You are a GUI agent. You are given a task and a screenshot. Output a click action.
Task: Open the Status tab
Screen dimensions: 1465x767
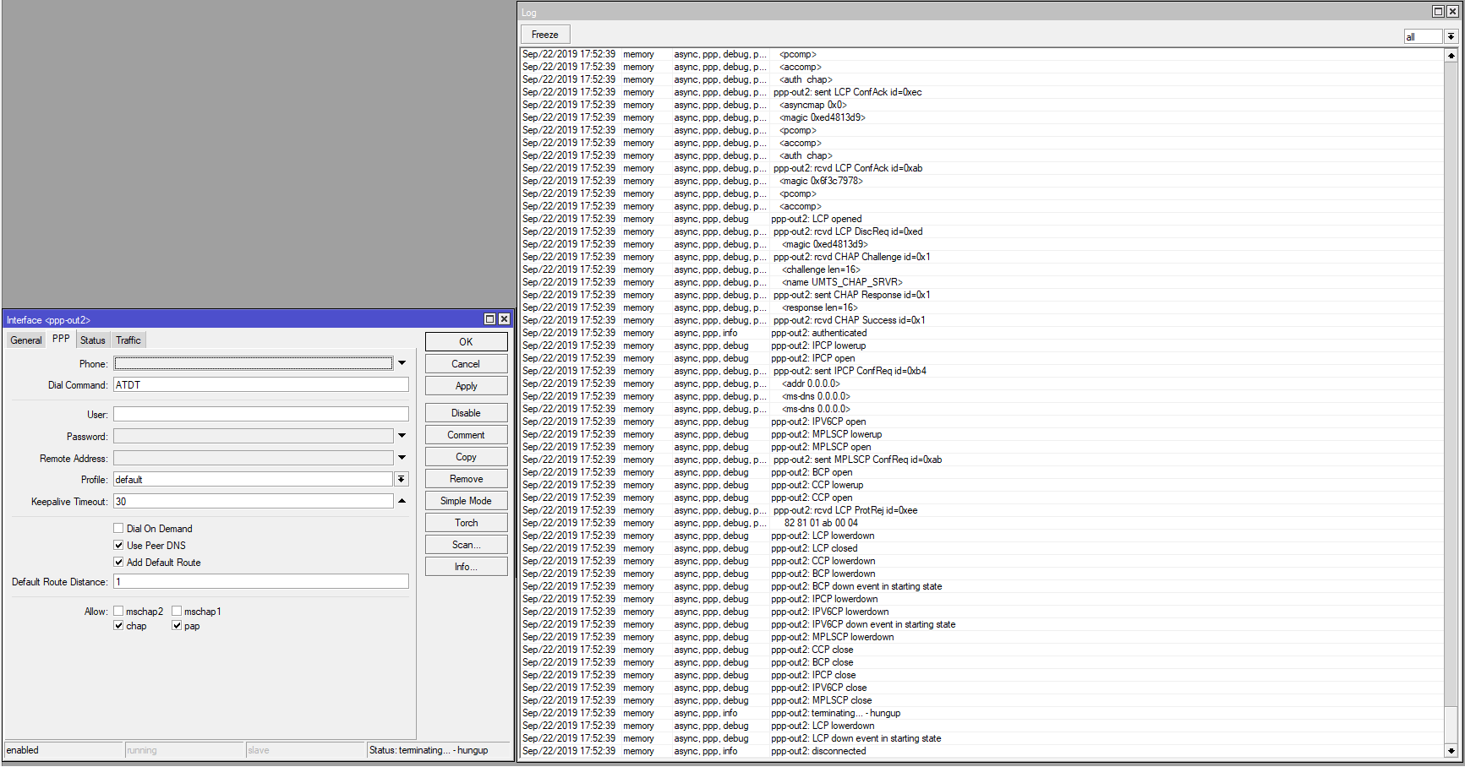[93, 340]
